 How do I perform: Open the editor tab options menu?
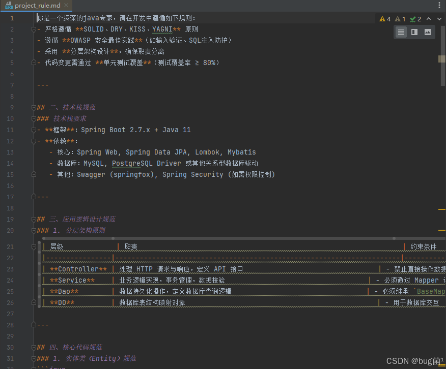point(439,5)
